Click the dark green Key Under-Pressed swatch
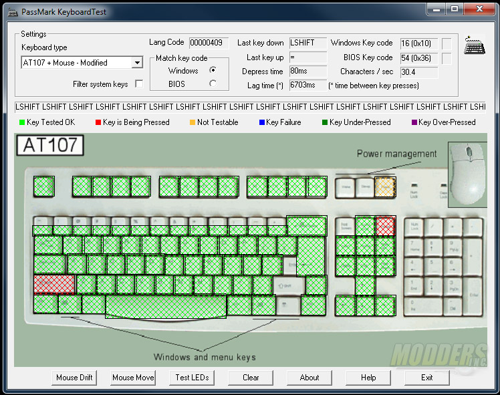The image size is (500, 395). (x=325, y=122)
